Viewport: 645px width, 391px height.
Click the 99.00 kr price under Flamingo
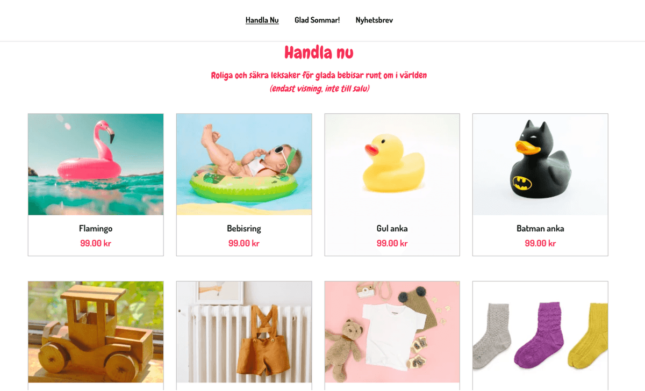[x=96, y=243]
